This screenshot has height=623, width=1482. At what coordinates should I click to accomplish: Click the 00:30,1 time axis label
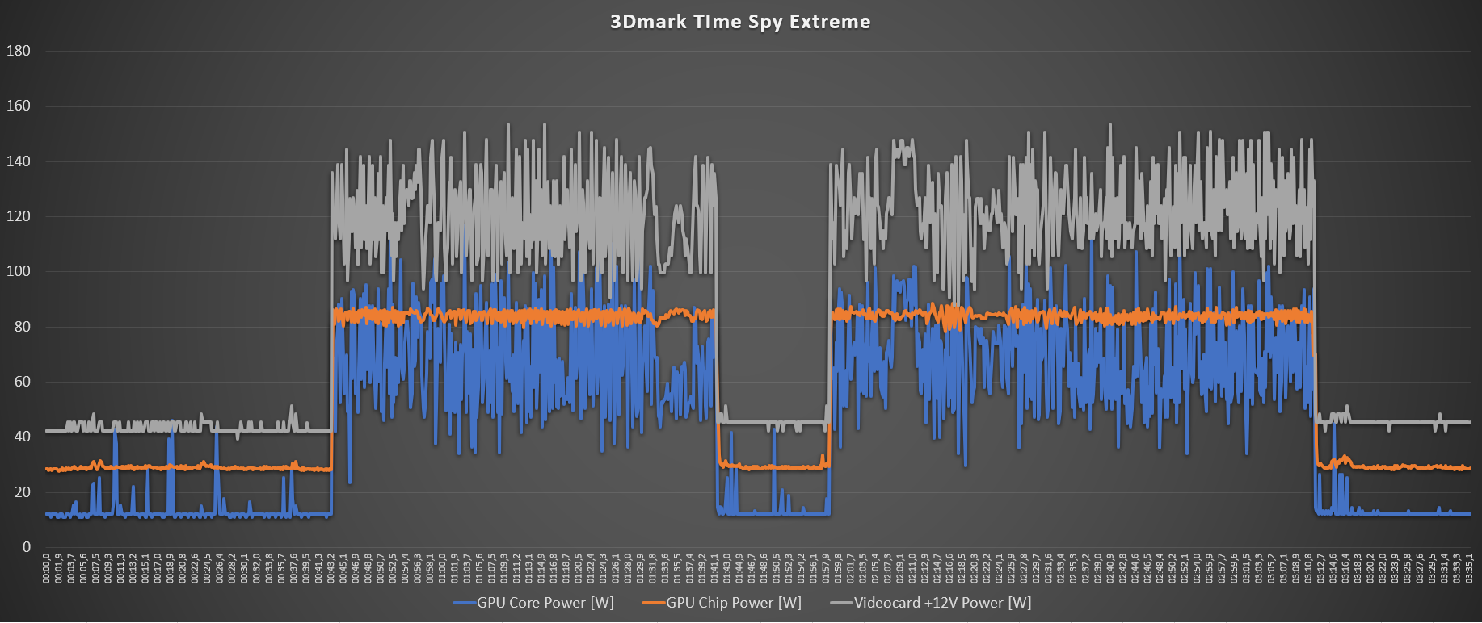[x=244, y=568]
